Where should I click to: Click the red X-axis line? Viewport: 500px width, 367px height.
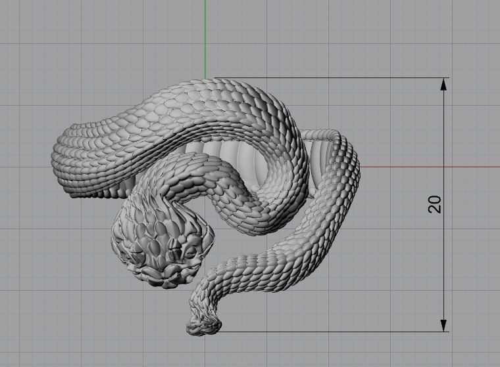430,167
